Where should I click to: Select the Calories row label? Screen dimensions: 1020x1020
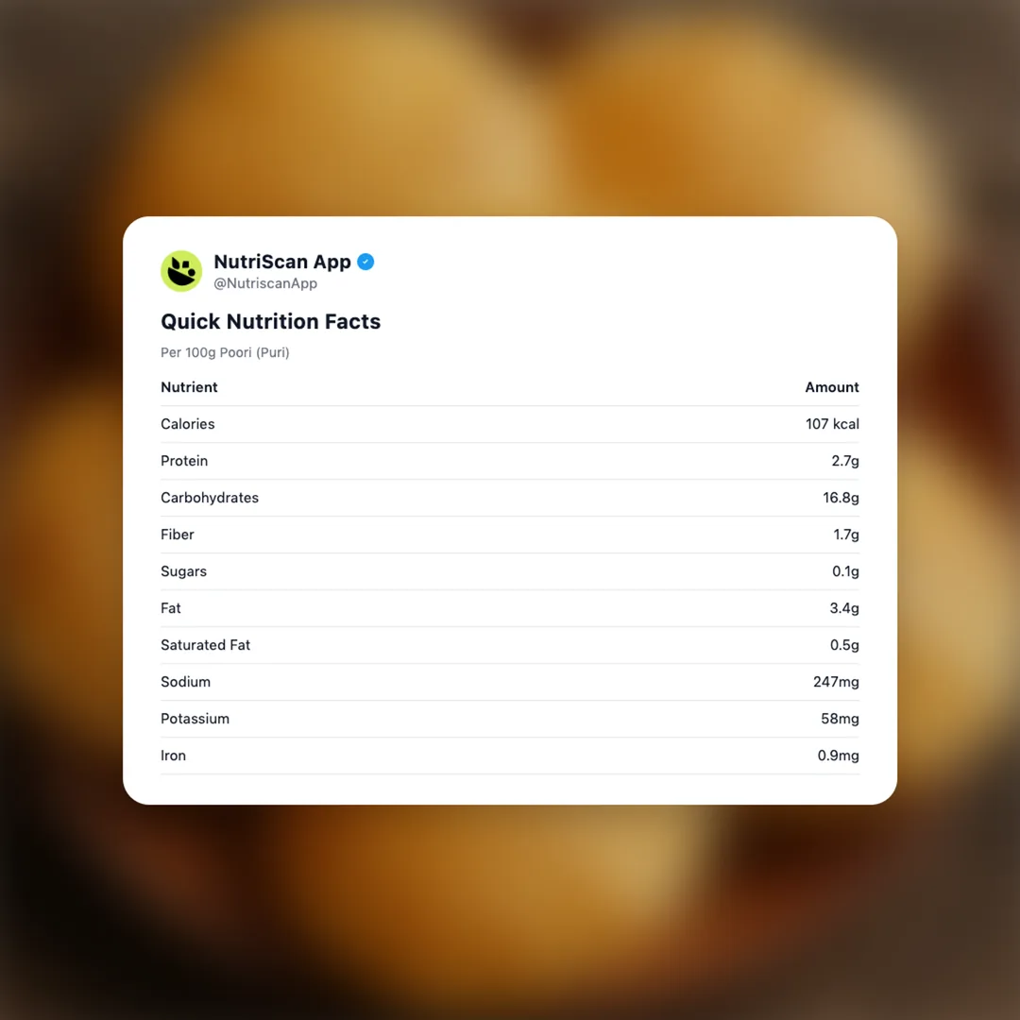[x=188, y=424]
